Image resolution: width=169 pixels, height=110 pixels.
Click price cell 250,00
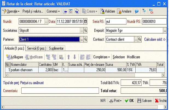pyautogui.click(x=95, y=70)
